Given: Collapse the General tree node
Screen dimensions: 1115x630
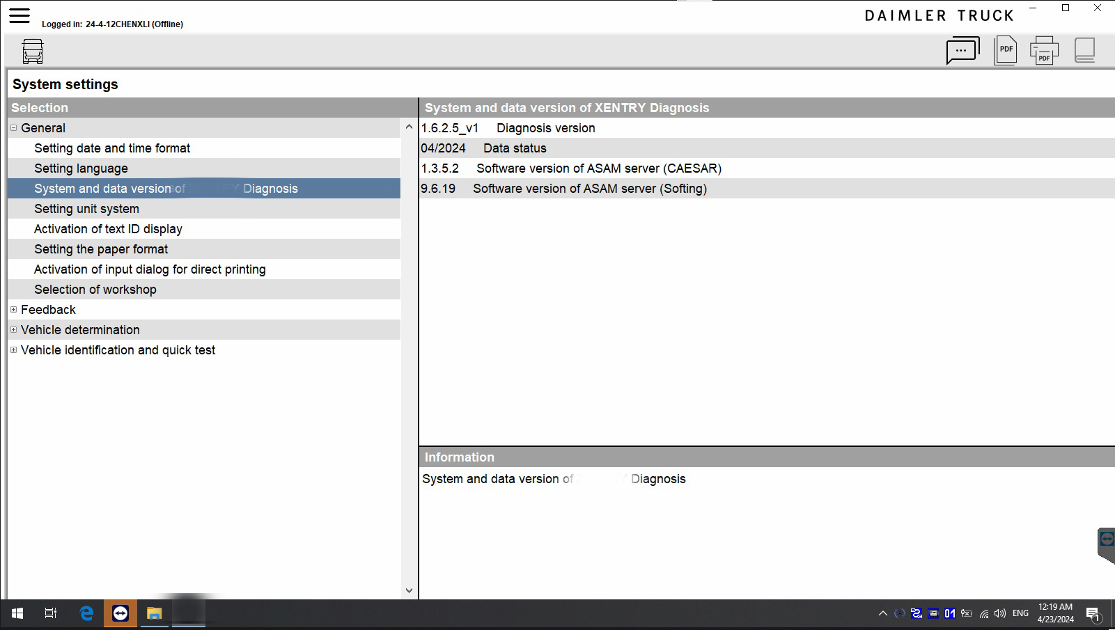Looking at the screenshot, I should [x=13, y=128].
